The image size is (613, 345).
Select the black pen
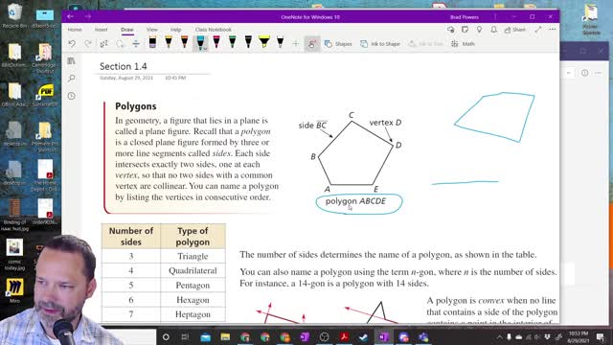(x=248, y=42)
